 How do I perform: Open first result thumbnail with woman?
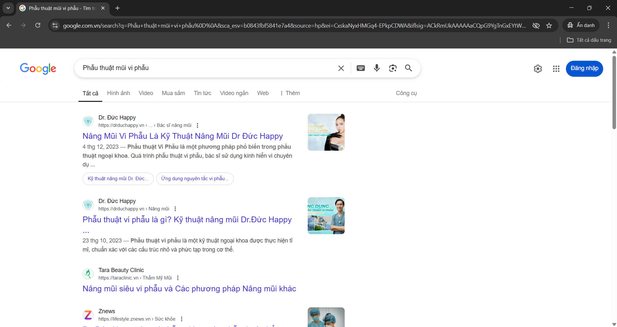(x=326, y=132)
